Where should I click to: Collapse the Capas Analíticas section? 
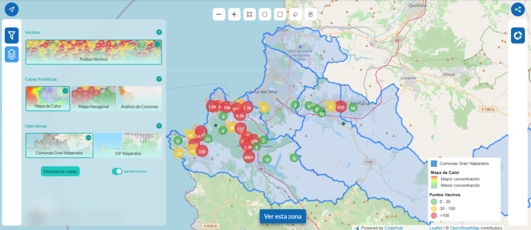pos(159,79)
